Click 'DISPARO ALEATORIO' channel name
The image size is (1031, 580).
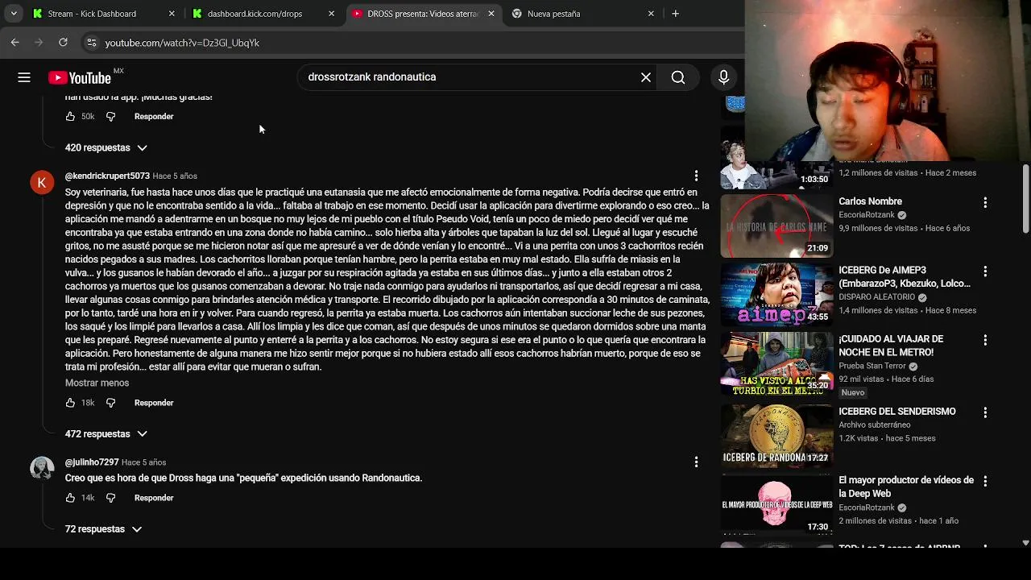click(x=879, y=296)
